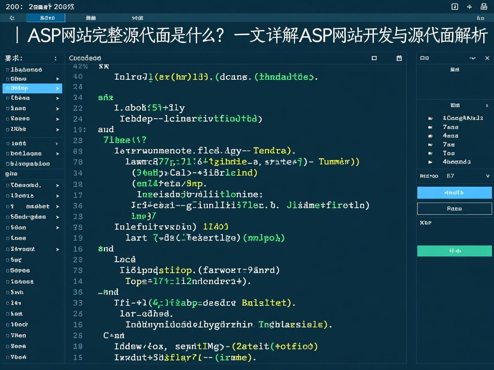Click the vertical dots menu in the sidebar header
This screenshot has height=370, width=494.
point(55,58)
